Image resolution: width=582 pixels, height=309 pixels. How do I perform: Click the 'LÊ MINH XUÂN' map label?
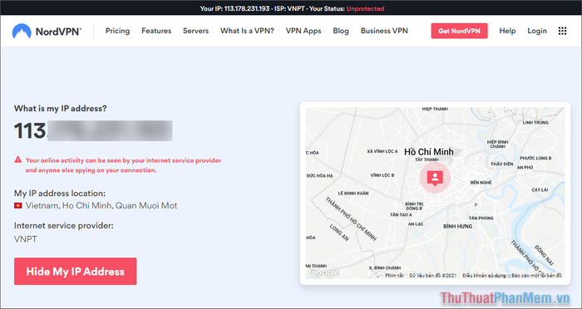click(353, 194)
